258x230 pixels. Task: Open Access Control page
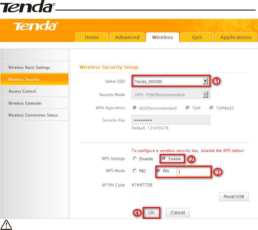[34, 91]
